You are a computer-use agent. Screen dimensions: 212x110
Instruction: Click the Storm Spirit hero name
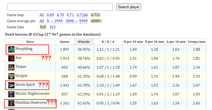click(25, 84)
